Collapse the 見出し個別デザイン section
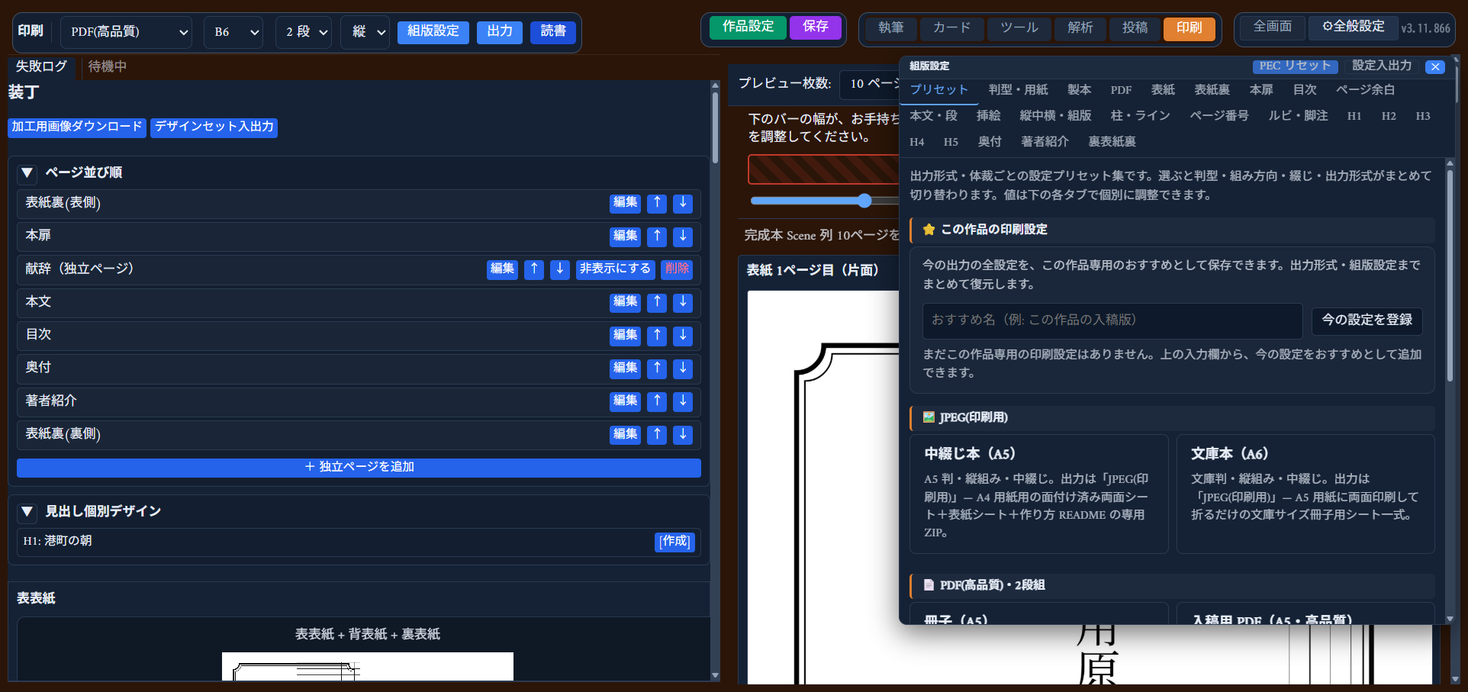 (x=27, y=512)
